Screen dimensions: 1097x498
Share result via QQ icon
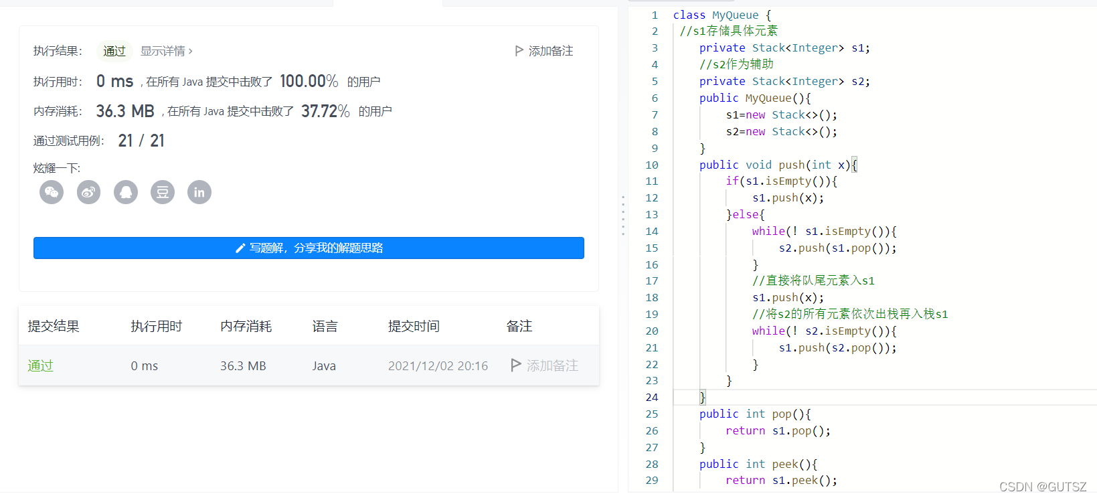click(126, 193)
